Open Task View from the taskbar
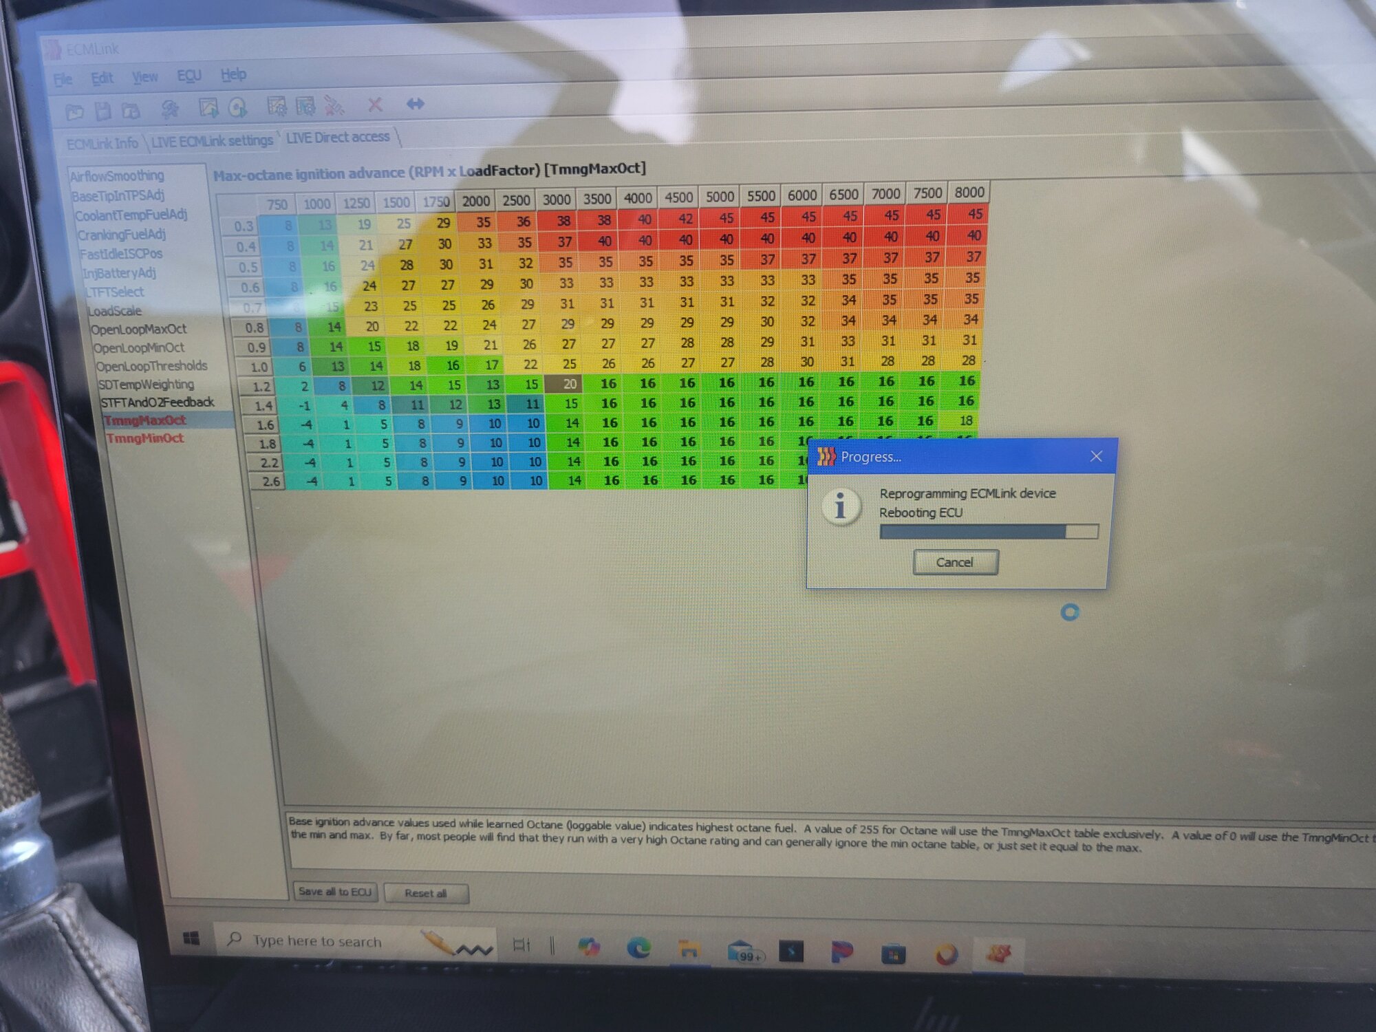This screenshot has width=1376, height=1032. coord(522,945)
